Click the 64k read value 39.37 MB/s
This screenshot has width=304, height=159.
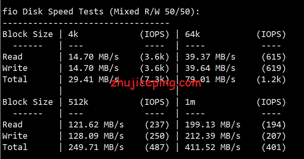[x=210, y=57]
